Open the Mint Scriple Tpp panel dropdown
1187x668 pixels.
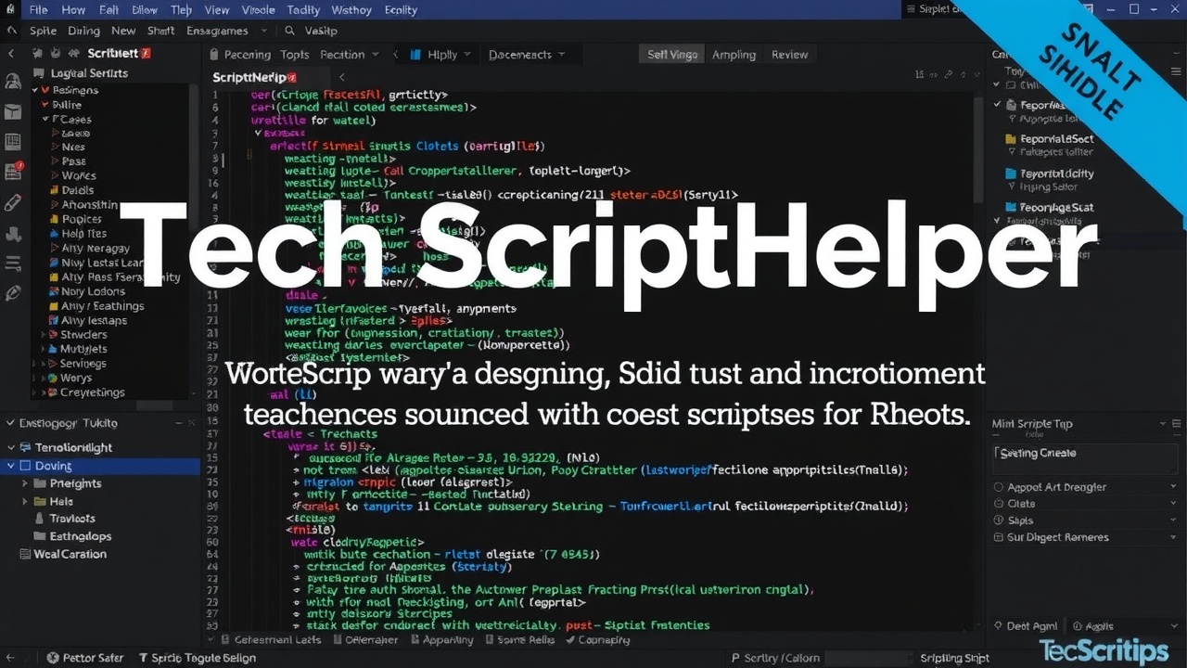click(1163, 424)
